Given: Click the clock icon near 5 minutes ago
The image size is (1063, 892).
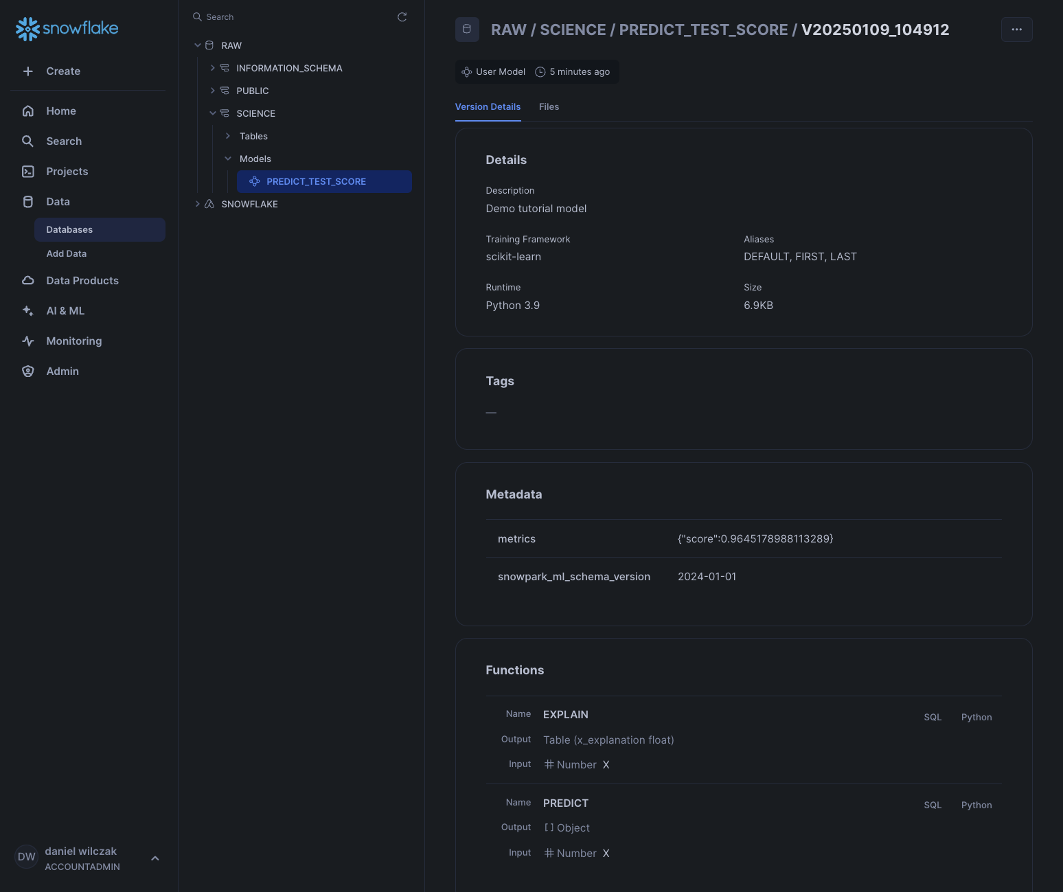Looking at the screenshot, I should coord(540,72).
